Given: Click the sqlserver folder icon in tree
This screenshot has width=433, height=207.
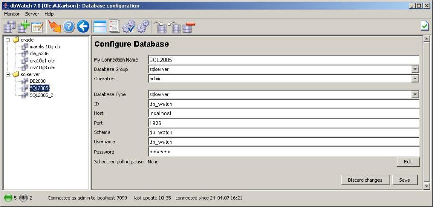Looking at the screenshot, I should point(16,74).
